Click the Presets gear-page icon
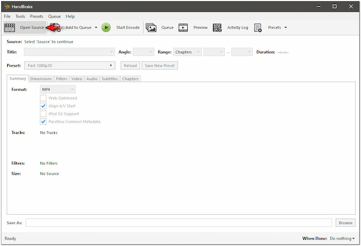The image size is (361, 246). tap(258, 27)
